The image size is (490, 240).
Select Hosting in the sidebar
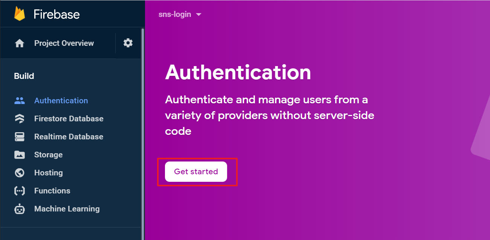click(x=48, y=173)
